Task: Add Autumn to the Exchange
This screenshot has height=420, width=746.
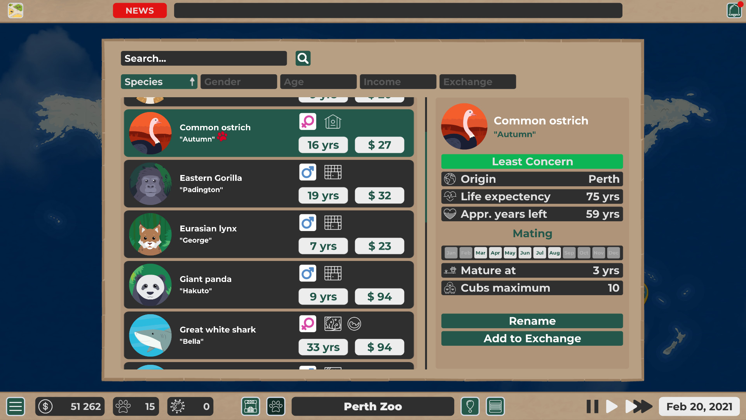Action: (x=532, y=338)
